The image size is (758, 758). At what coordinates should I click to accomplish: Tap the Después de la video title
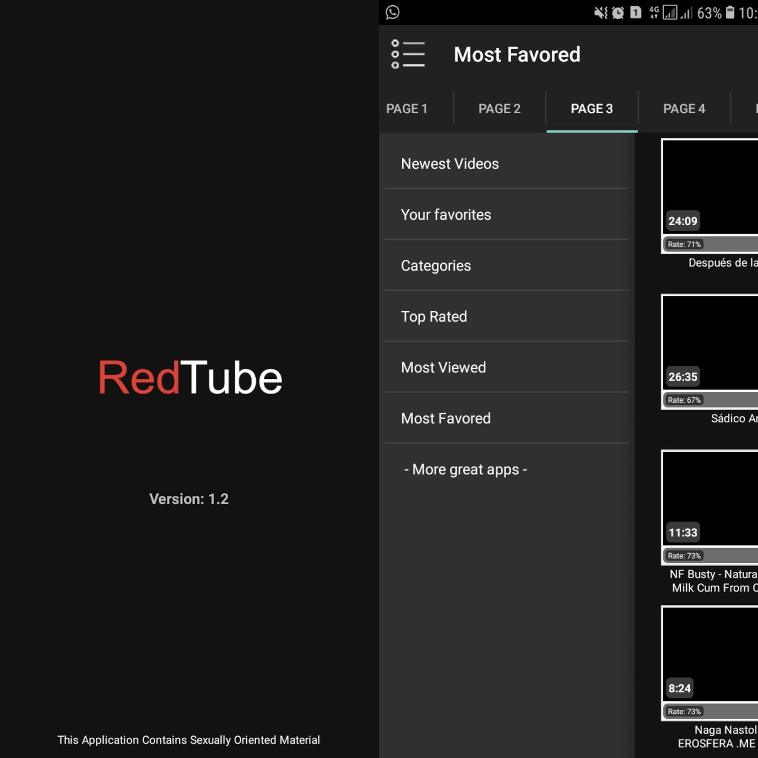723,263
